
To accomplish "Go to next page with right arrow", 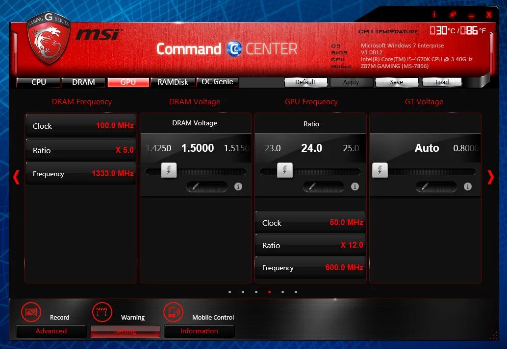I will (490, 177).
